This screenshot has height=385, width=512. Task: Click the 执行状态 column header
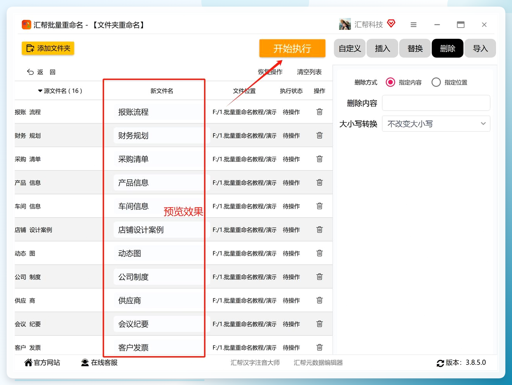tap(291, 91)
